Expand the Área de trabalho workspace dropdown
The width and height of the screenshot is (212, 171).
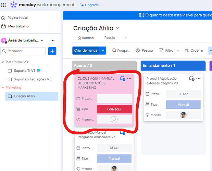pos(42,40)
